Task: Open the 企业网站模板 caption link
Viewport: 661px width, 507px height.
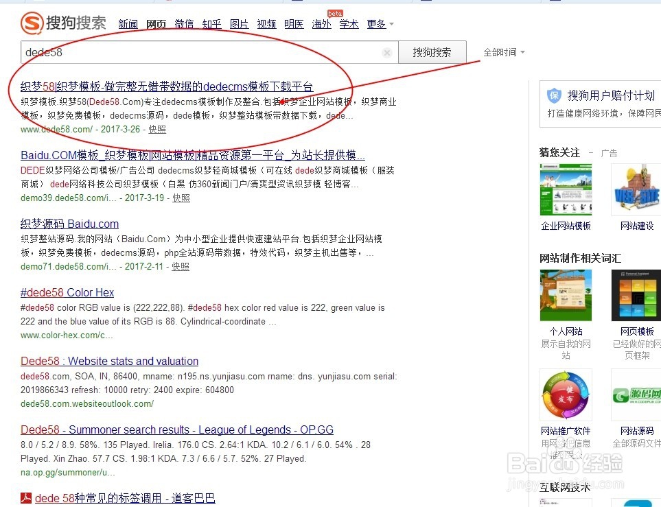Action: (x=566, y=226)
